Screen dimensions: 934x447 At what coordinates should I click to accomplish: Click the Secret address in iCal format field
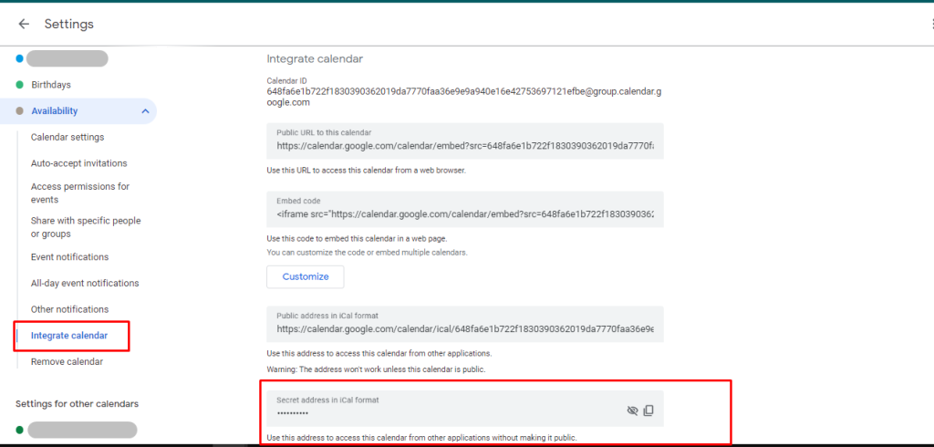[438, 412]
